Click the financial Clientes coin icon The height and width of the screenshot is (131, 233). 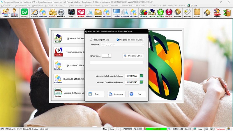pyautogui.click(x=178, y=13)
